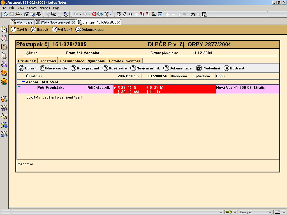This screenshot has height=215, width=287.
Task: Click the case number link 151-328/2005
Action: coord(69,45)
